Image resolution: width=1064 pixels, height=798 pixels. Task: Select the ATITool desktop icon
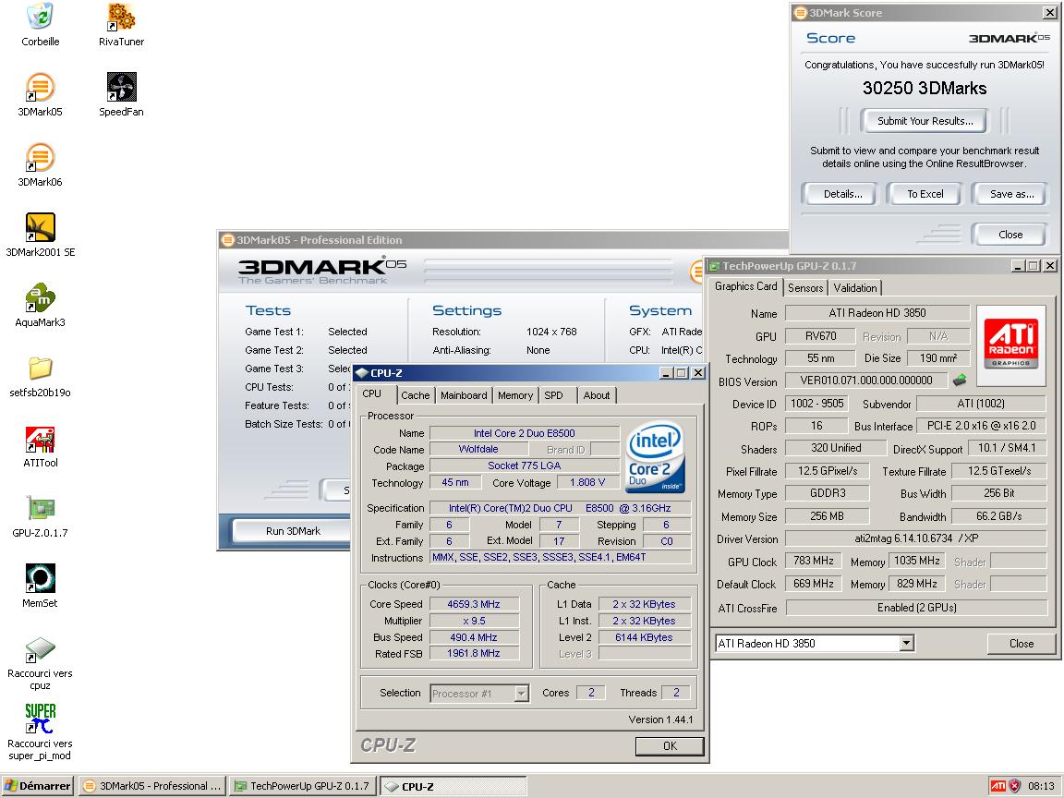[x=40, y=439]
